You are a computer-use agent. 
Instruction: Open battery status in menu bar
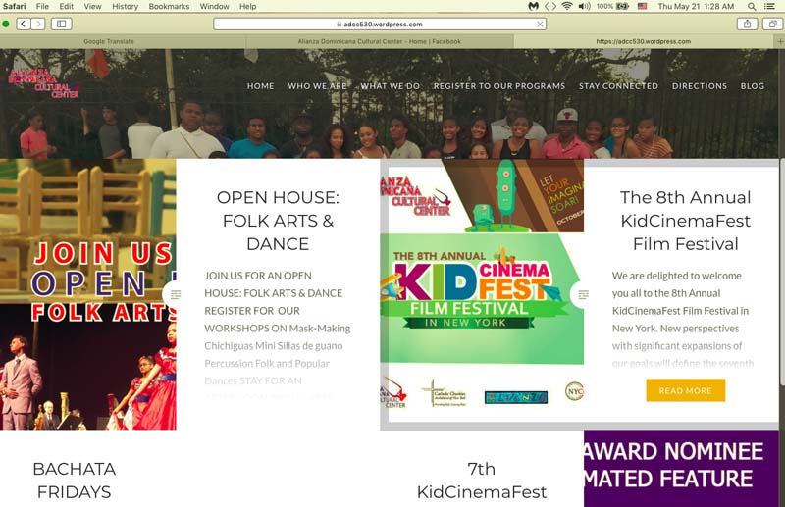click(612, 6)
